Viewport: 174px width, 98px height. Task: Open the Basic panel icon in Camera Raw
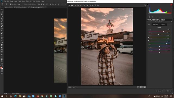click(148, 20)
